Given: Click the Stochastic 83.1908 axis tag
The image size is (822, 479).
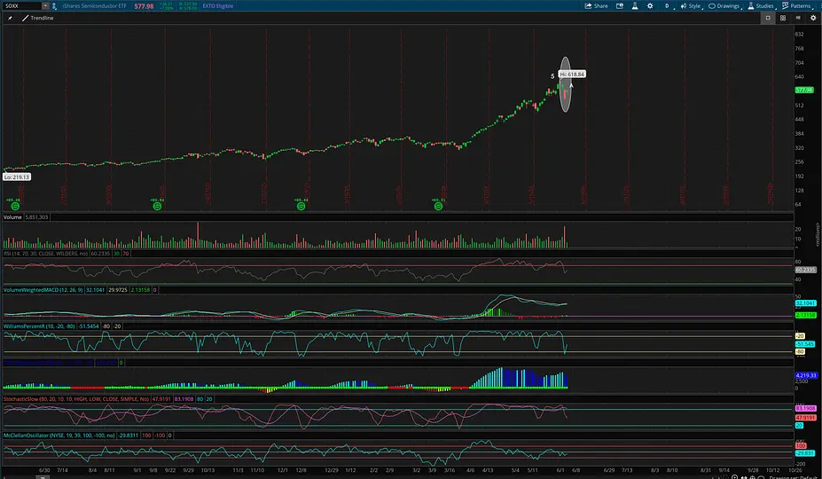Looking at the screenshot, I should (x=805, y=408).
